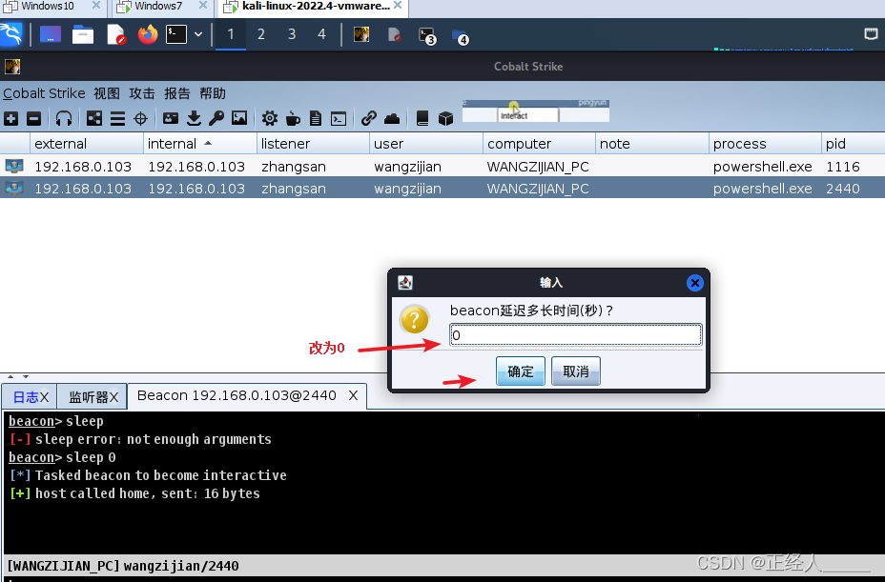Select the session row with pid 1116
The image size is (885, 582).
pyautogui.click(x=442, y=167)
